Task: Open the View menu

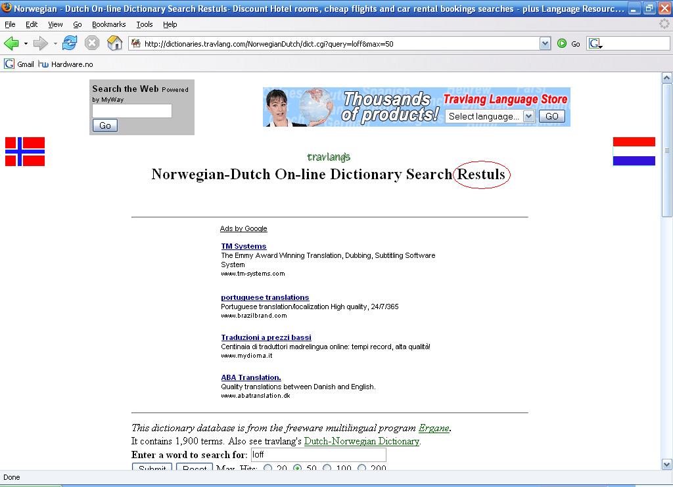Action: tap(55, 24)
